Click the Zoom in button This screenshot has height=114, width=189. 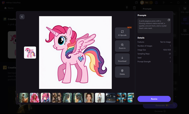tap(122, 46)
